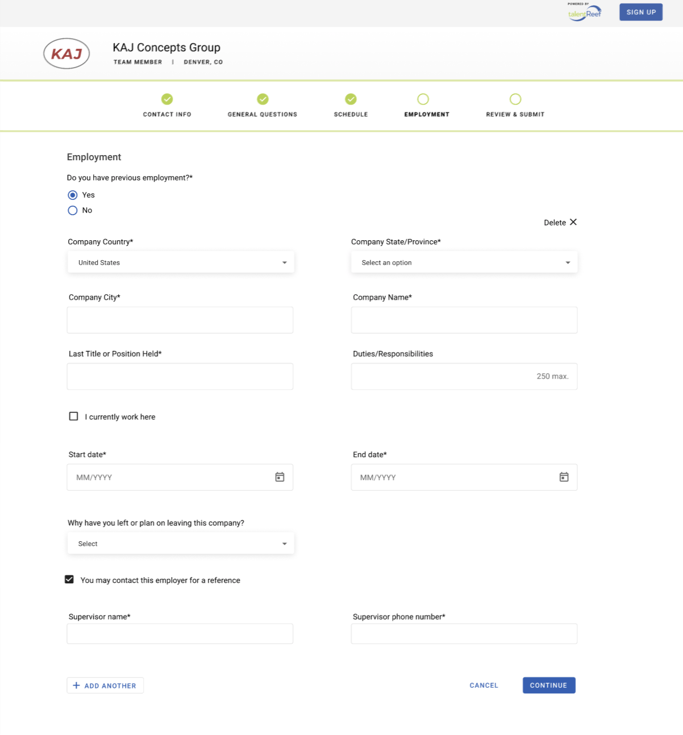The image size is (683, 735).
Task: Click the Add Another button
Action: [x=105, y=686]
